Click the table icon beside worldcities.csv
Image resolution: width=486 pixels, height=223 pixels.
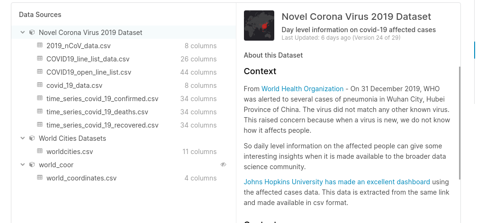pos(40,152)
